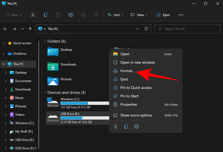223x152 pixels.
Task: Collapse the Folders section header
Action: [x=45, y=41]
